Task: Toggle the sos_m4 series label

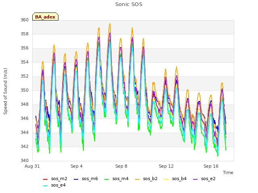Action: click(x=120, y=179)
